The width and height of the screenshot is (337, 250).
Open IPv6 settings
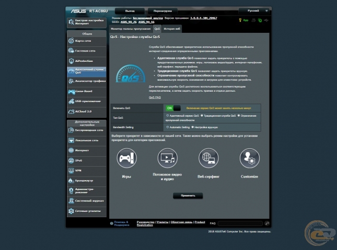(87, 160)
